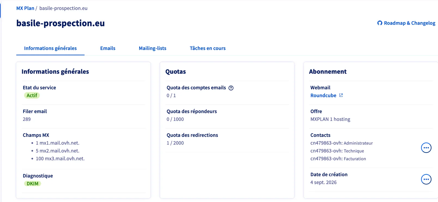The image size is (438, 202).
Task: Click the DKIM diagnostic badge
Action: point(32,184)
